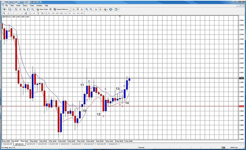Switch to the USDCAD,M15 chart tab
The width and height of the screenshot is (246, 150).
(89, 144)
